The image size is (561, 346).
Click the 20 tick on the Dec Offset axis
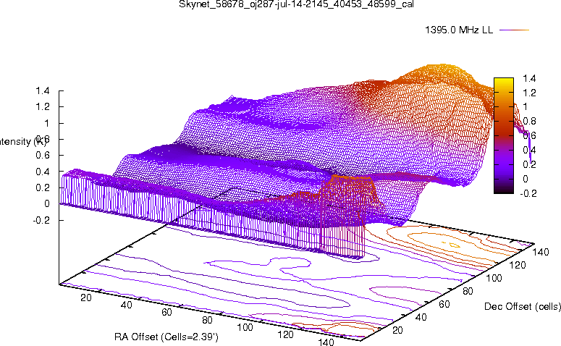click(397, 330)
